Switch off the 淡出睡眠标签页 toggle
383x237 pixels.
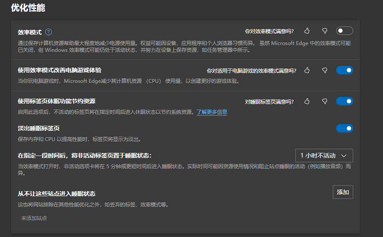click(x=344, y=128)
